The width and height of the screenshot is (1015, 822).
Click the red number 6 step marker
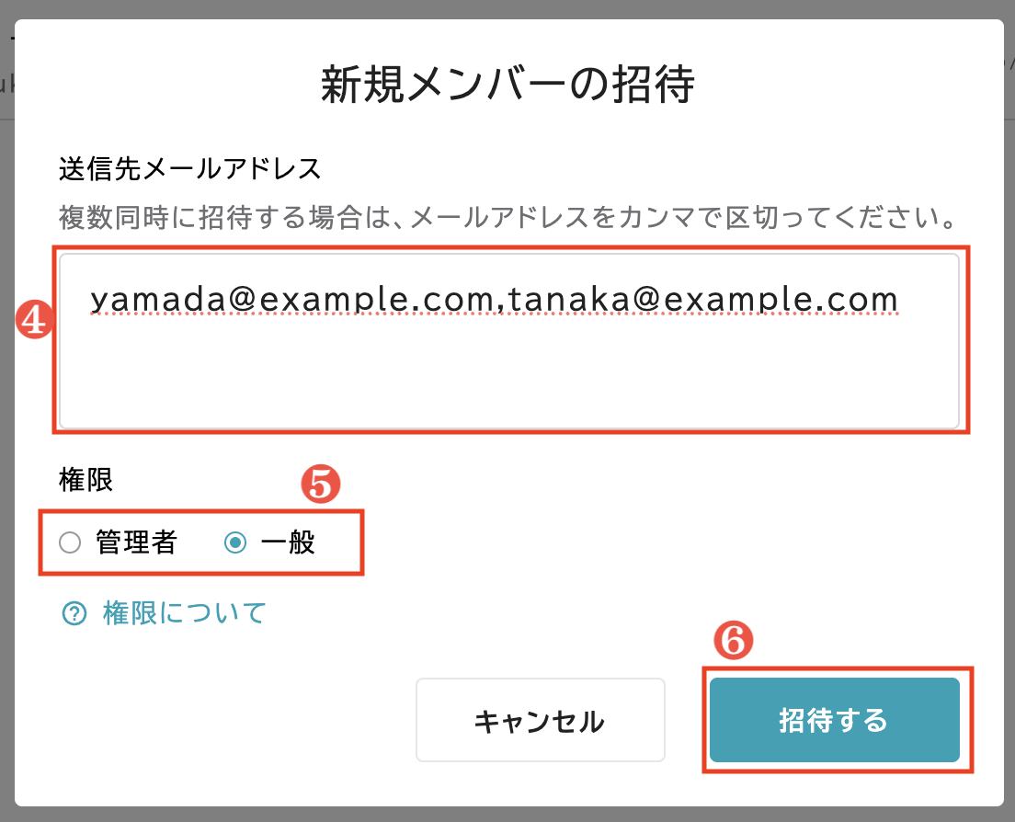734,643
